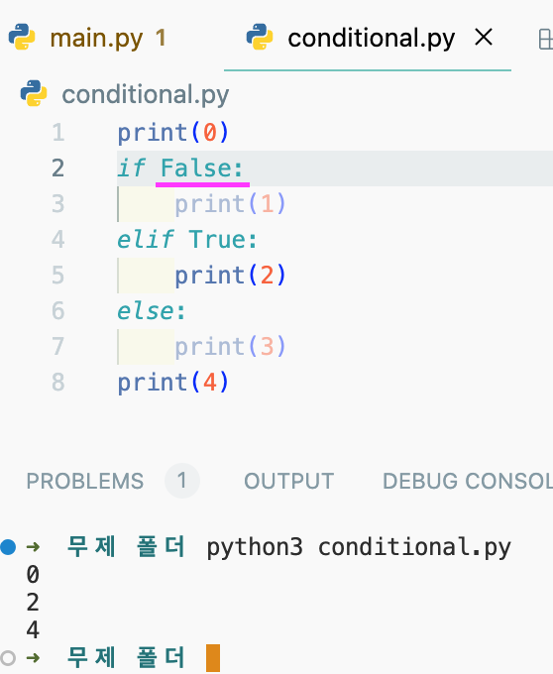This screenshot has width=553, height=674.
Task: Open the OUTPUT panel tab
Action: coord(288,481)
